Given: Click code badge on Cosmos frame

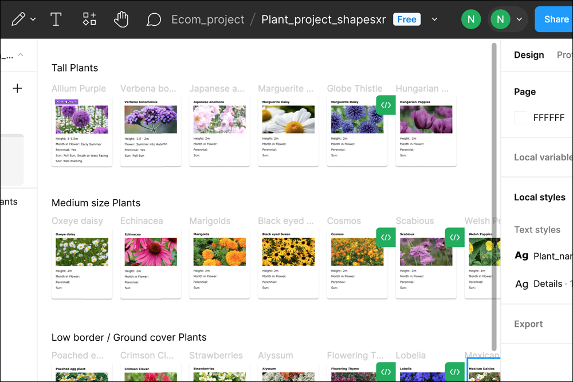Looking at the screenshot, I should click(x=386, y=237).
